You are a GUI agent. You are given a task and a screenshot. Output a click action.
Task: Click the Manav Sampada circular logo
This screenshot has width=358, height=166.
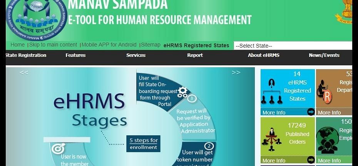[37, 19]
